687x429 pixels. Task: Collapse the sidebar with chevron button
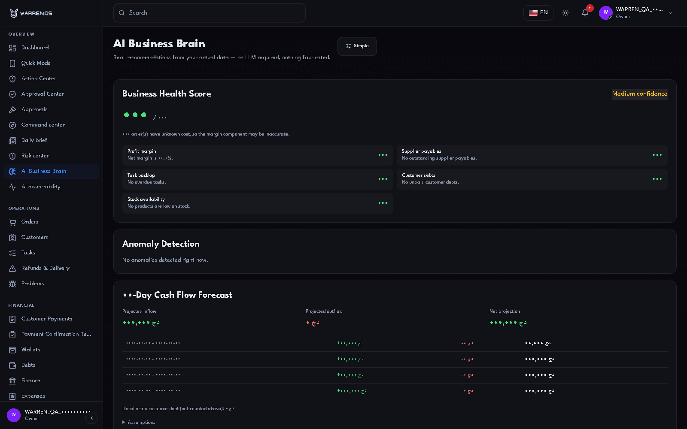[91, 418]
